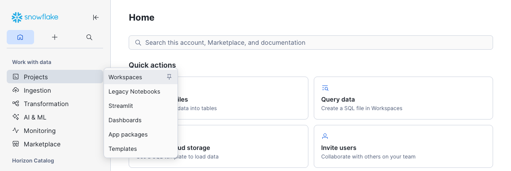Open the Projects sidebar item
Viewport: 511px width, 171px height.
[x=55, y=77]
